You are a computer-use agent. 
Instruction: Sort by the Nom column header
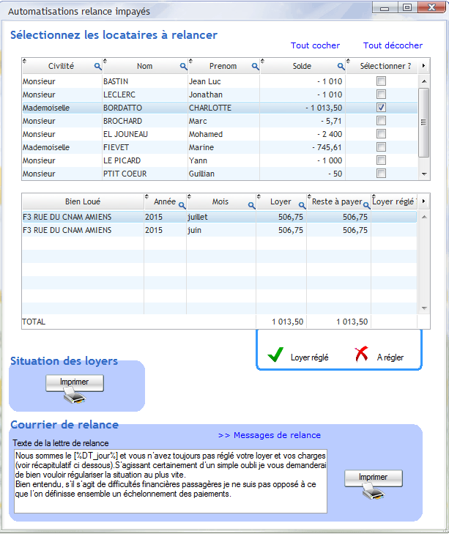144,66
